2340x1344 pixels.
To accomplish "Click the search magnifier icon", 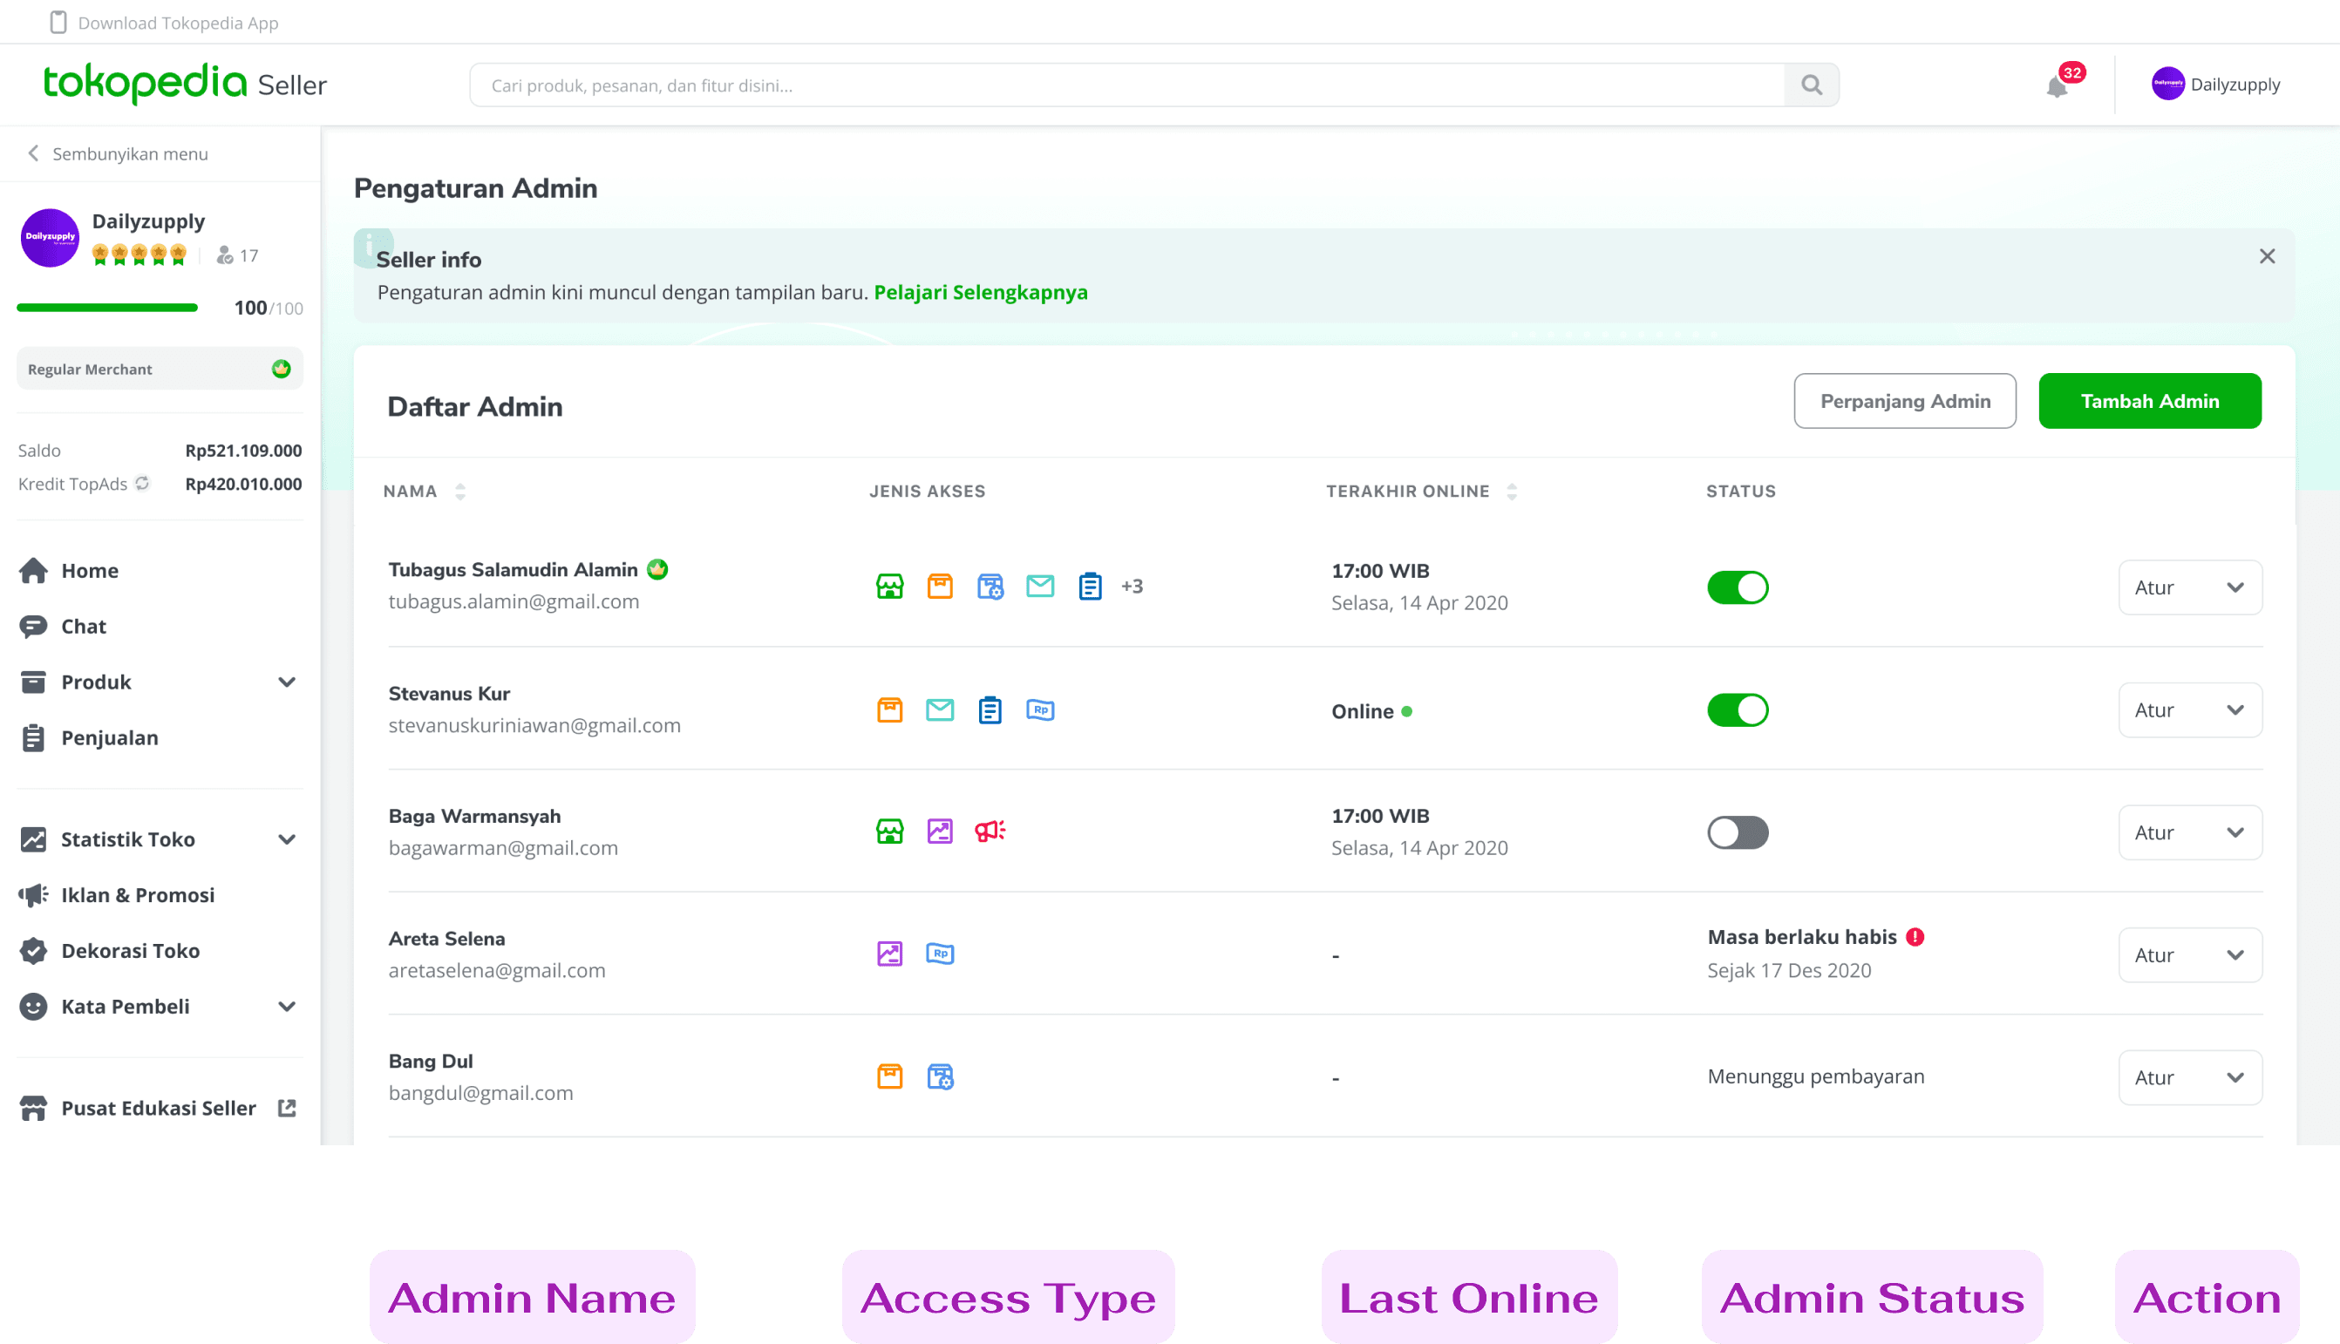I will [x=1811, y=85].
